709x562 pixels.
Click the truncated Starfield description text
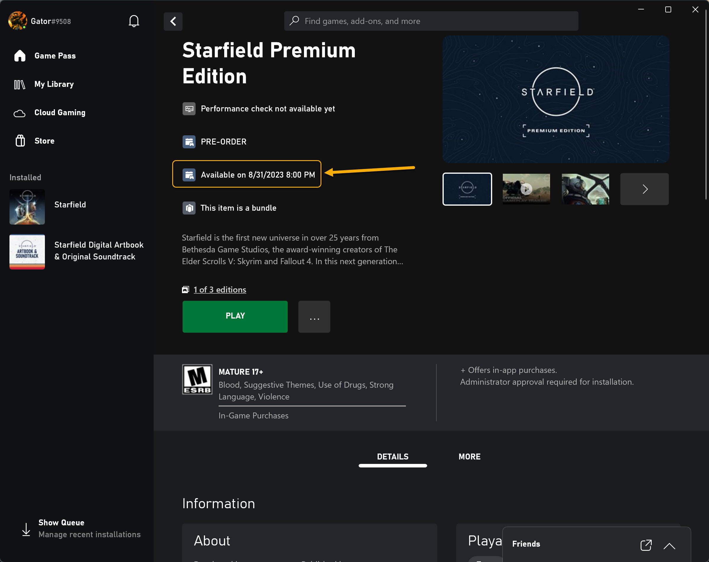pyautogui.click(x=292, y=250)
